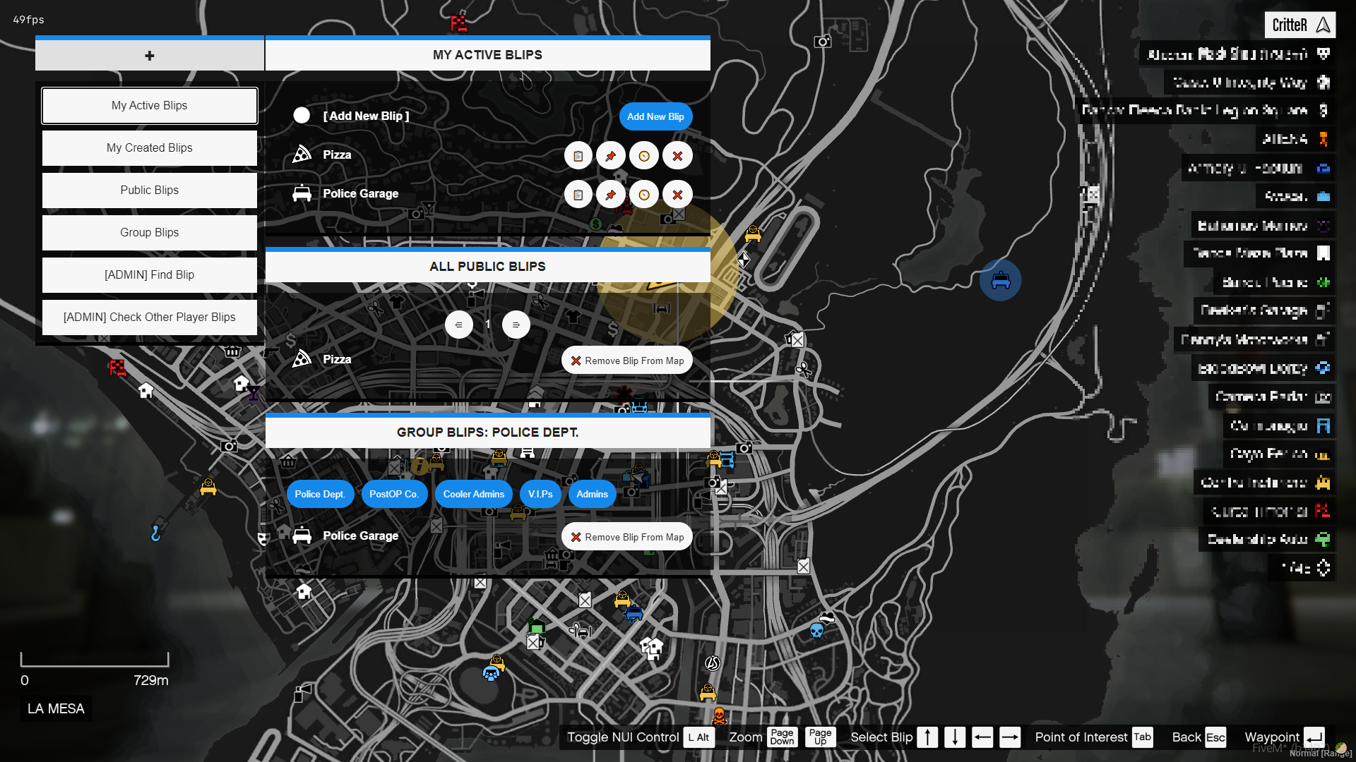The image size is (1356, 762).
Task: Click the Point of Interest Tab hint
Action: (x=1094, y=737)
